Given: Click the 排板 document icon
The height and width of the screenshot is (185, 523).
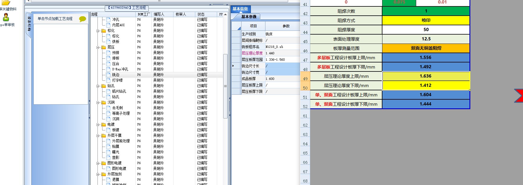Looking at the screenshot, I should (x=108, y=58).
